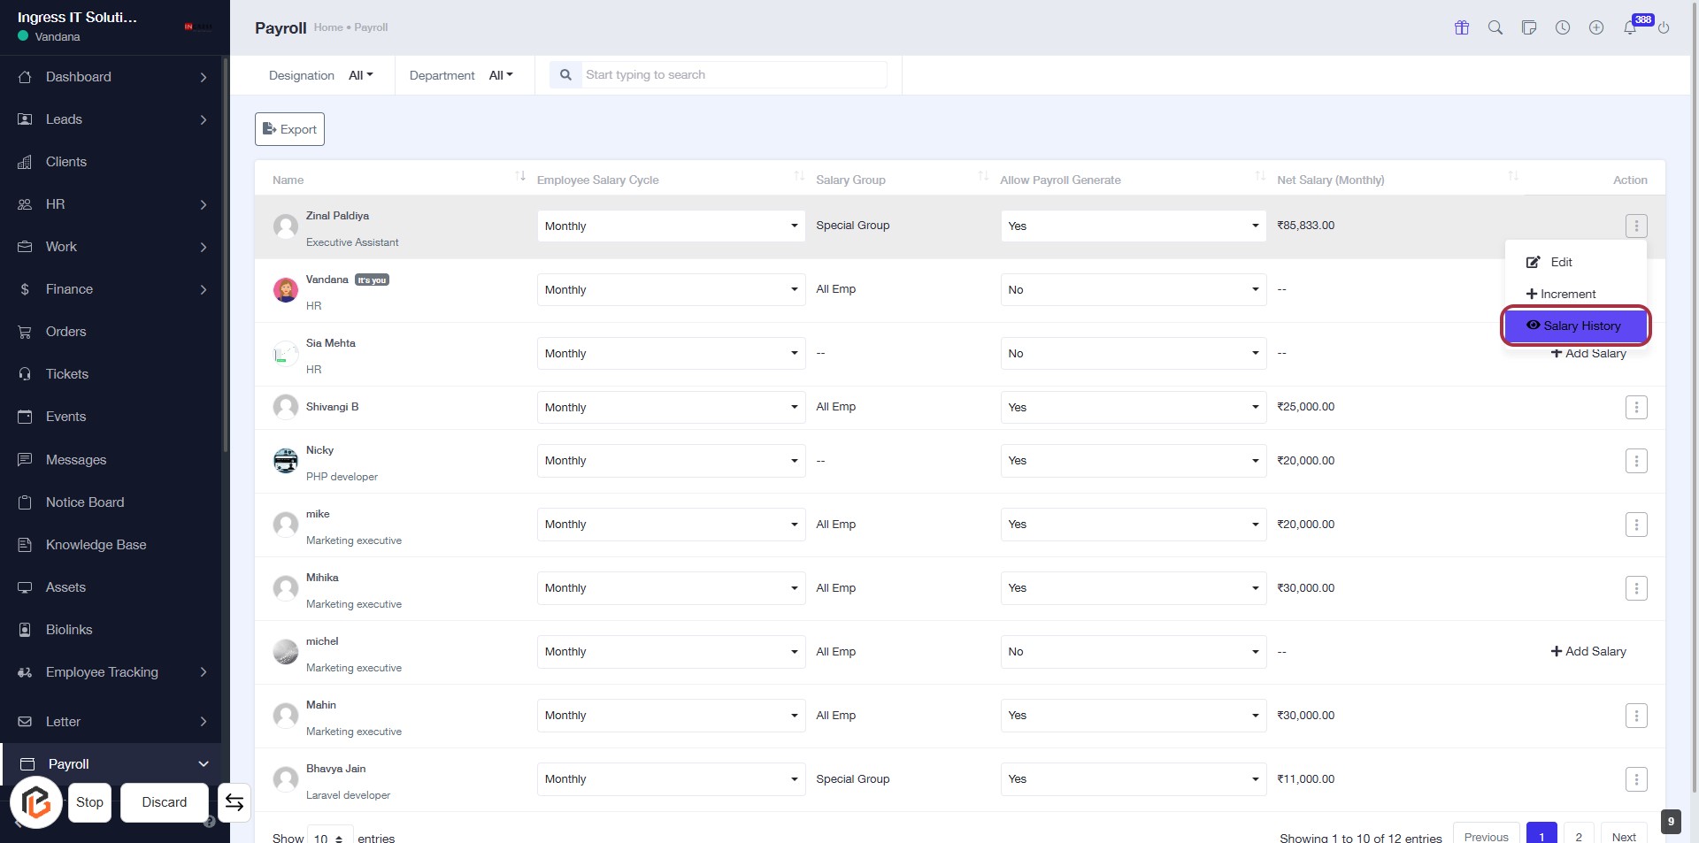Go to page 2 of entries

coord(1579,836)
